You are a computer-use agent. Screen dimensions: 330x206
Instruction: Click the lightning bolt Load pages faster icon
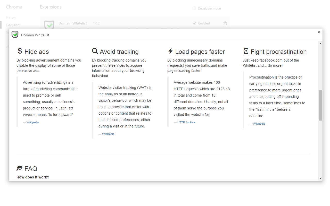(x=170, y=51)
